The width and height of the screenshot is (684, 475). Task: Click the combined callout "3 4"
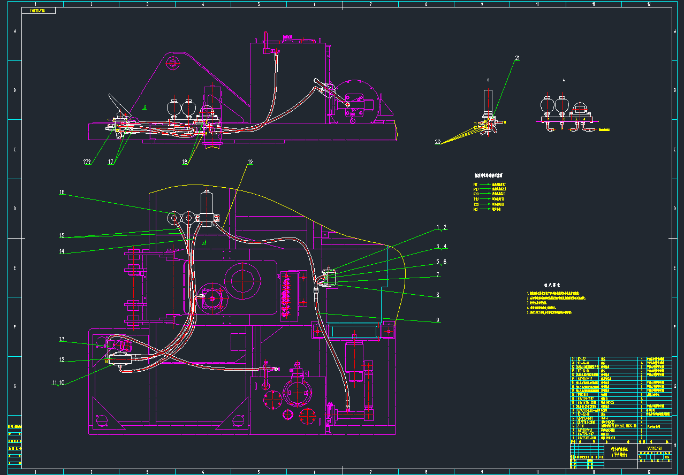pos(442,246)
